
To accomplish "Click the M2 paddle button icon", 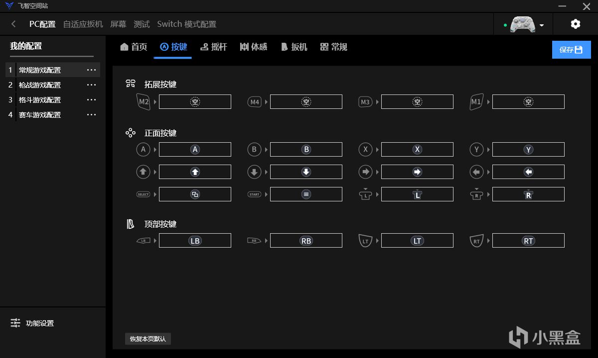I will (x=144, y=102).
